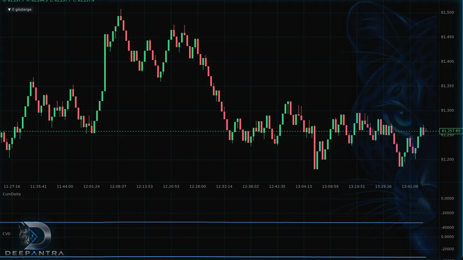Screen dimensions: 463x260
Task: Select the CumDelta pane label
Action: coord(12,194)
